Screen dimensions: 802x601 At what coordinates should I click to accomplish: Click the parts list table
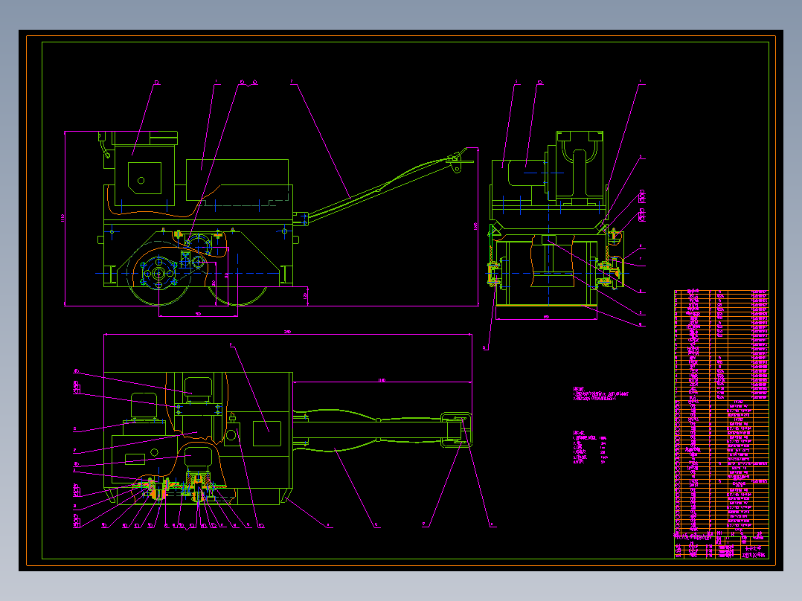(721, 412)
